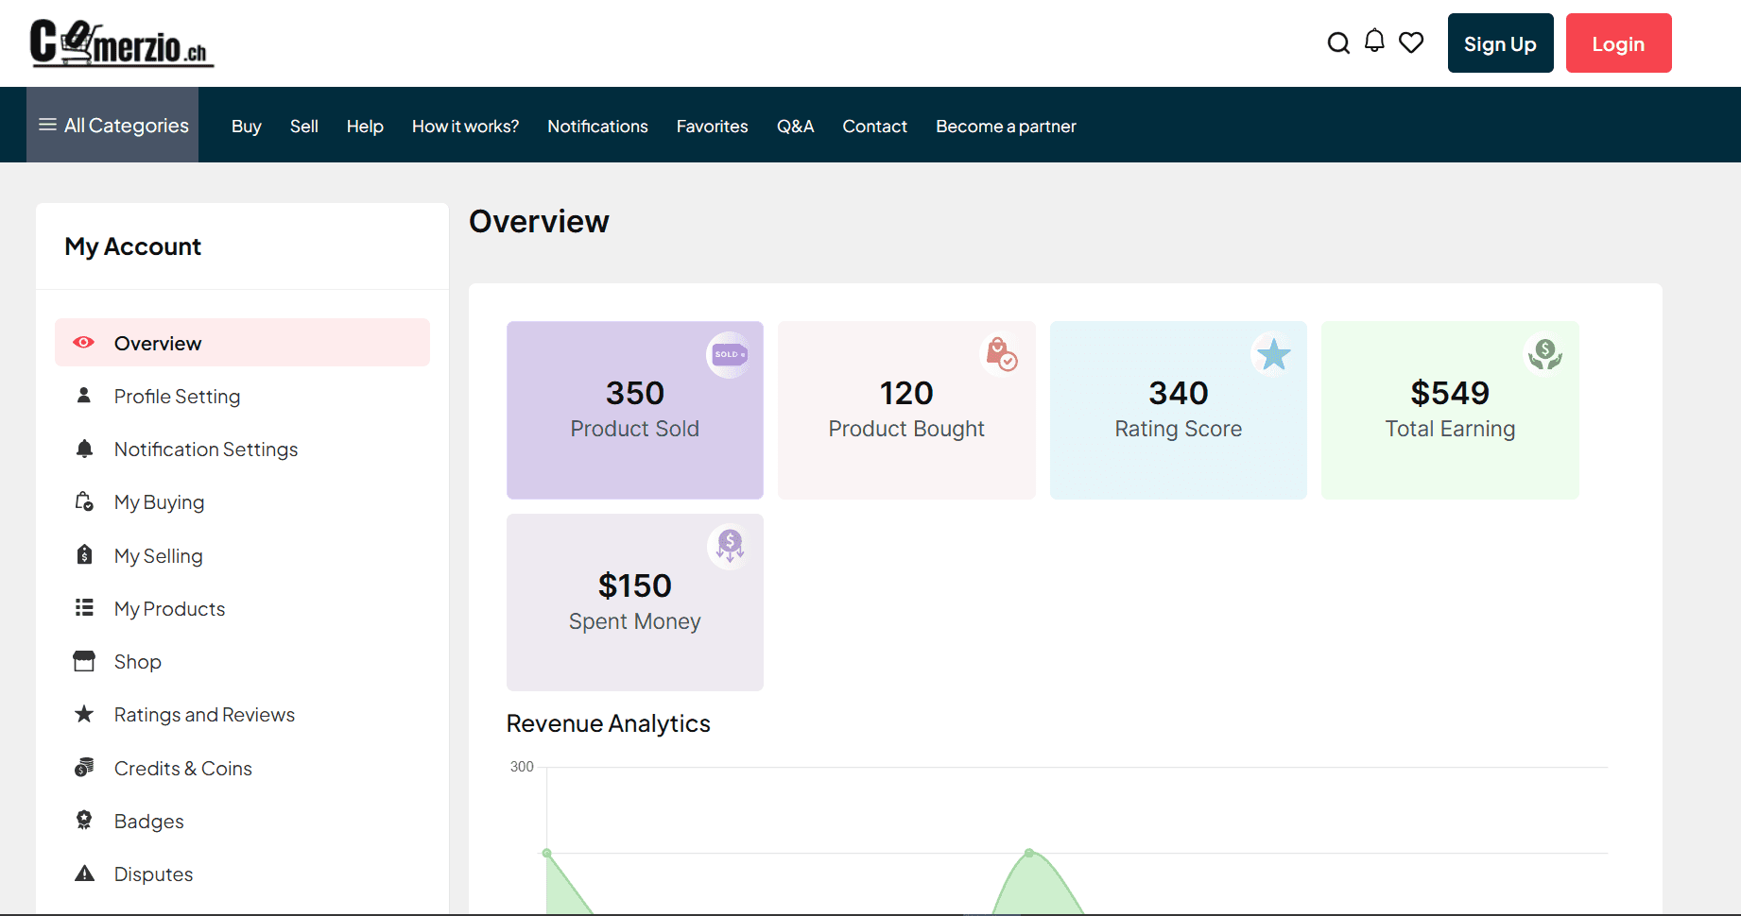Open Become a partner link

pos(1006,126)
